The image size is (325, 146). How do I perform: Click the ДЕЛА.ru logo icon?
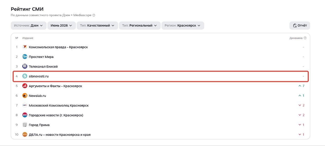pyautogui.click(x=25, y=135)
